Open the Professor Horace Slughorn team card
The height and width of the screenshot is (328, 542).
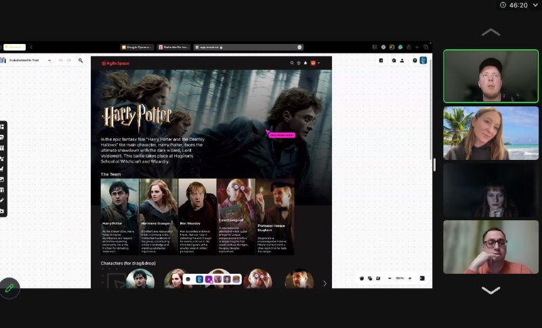coord(275,217)
